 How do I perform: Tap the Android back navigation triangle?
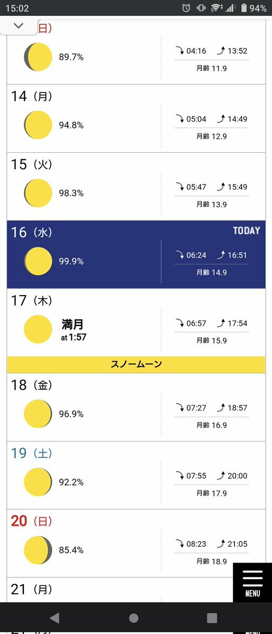pyautogui.click(x=55, y=618)
